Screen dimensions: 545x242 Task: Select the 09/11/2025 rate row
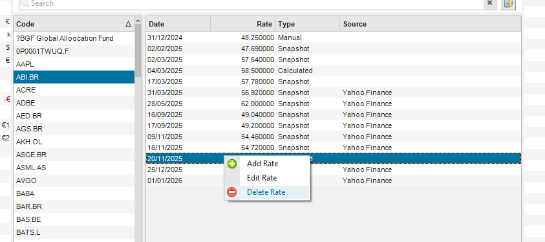click(x=334, y=137)
